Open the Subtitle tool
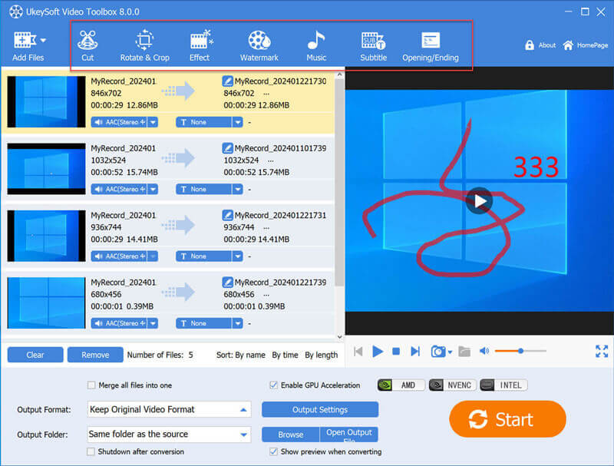Image resolution: width=614 pixels, height=466 pixels. 373,45
